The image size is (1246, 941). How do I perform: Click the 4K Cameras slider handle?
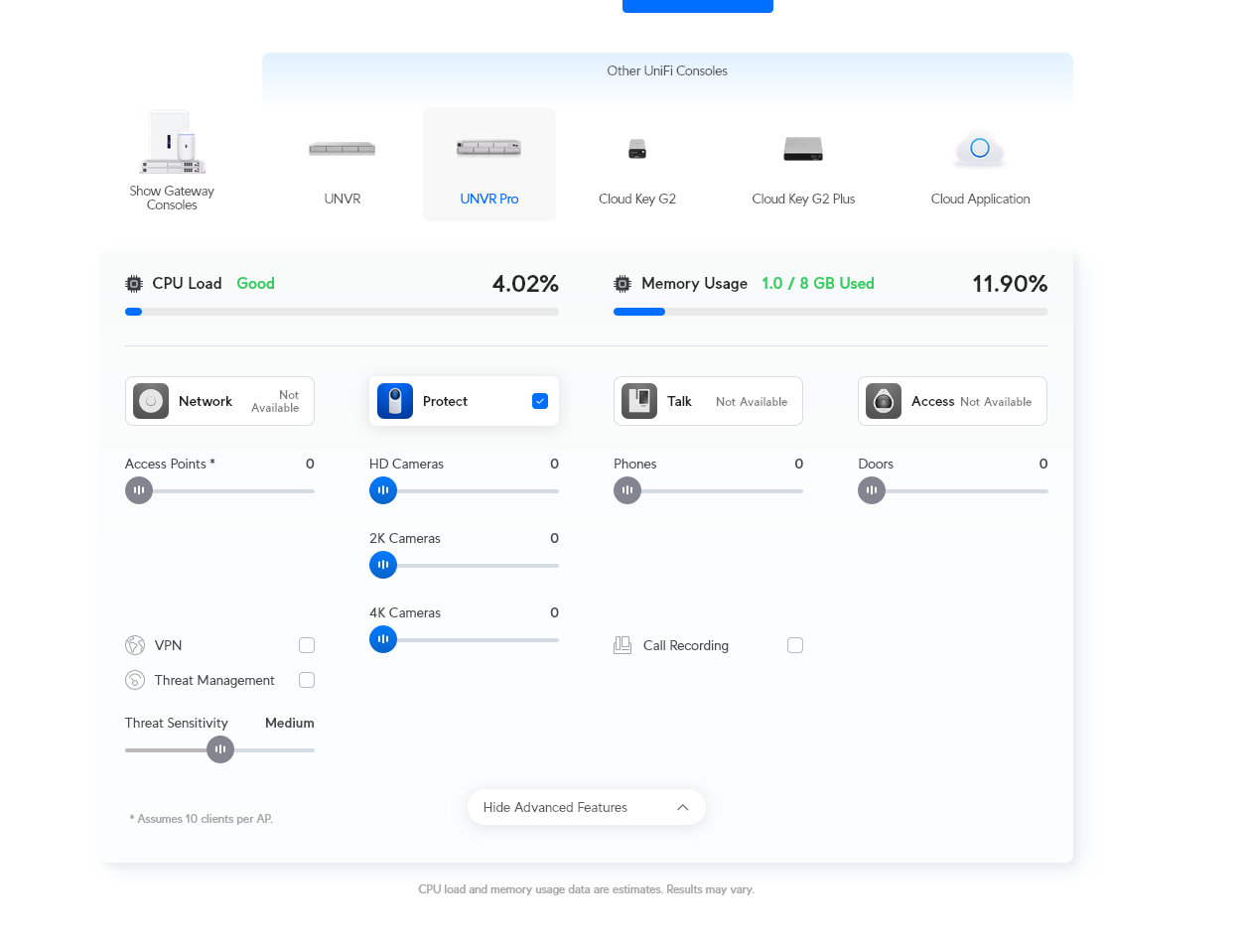[x=383, y=639]
